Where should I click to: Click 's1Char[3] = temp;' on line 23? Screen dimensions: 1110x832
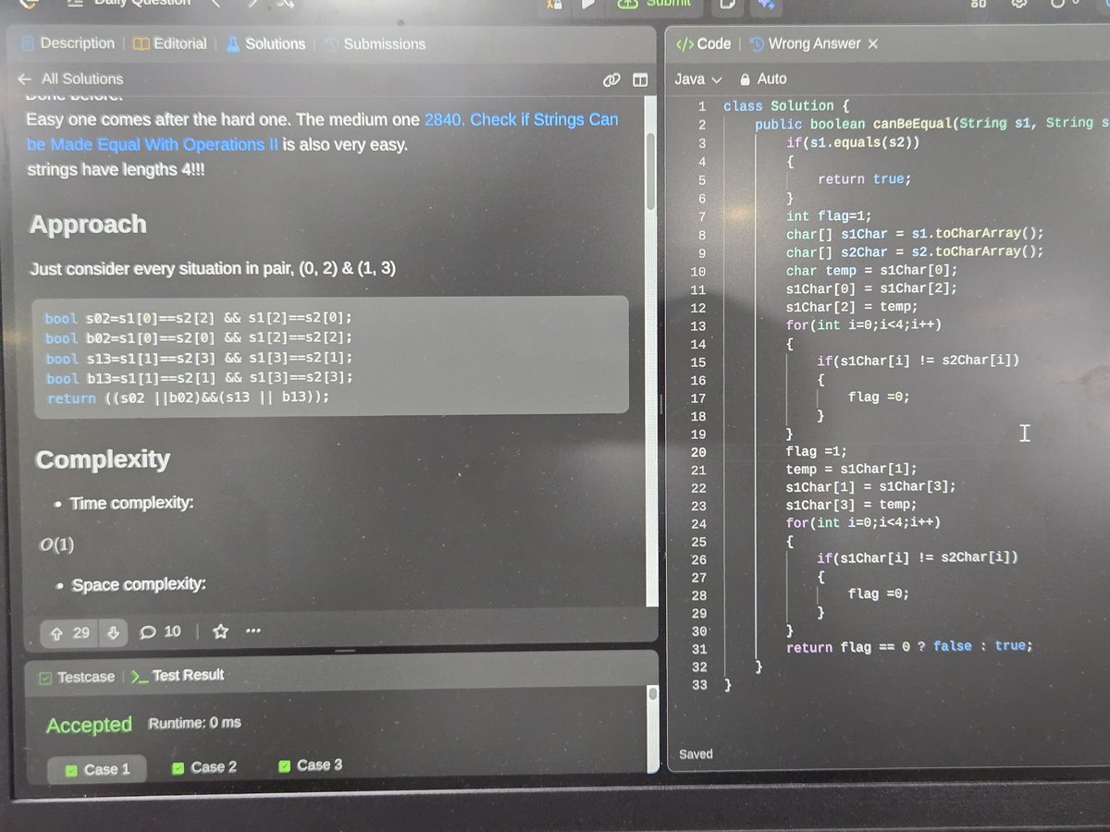click(851, 506)
